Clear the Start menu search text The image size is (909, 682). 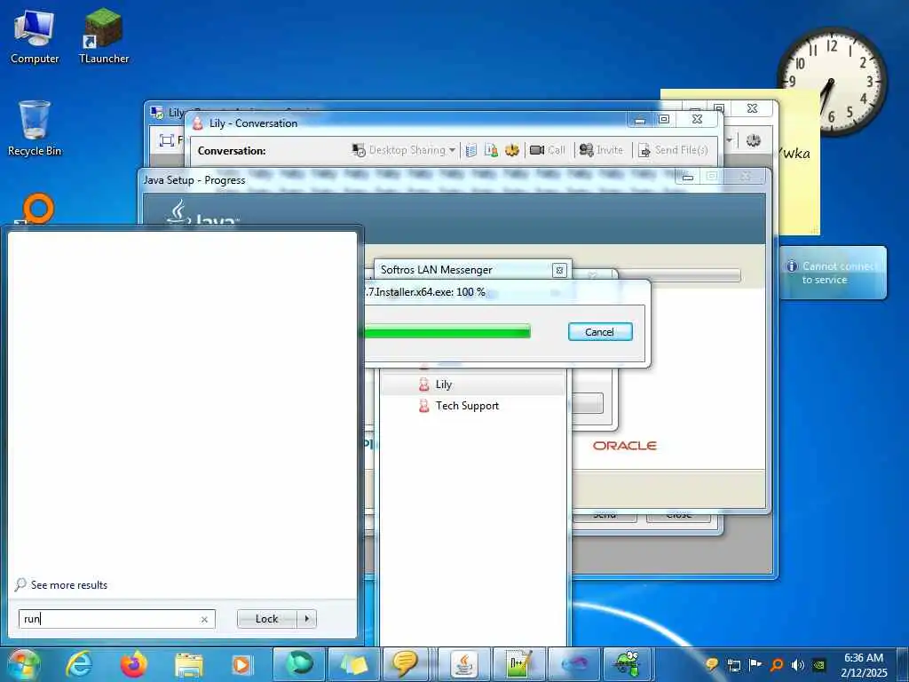[205, 619]
